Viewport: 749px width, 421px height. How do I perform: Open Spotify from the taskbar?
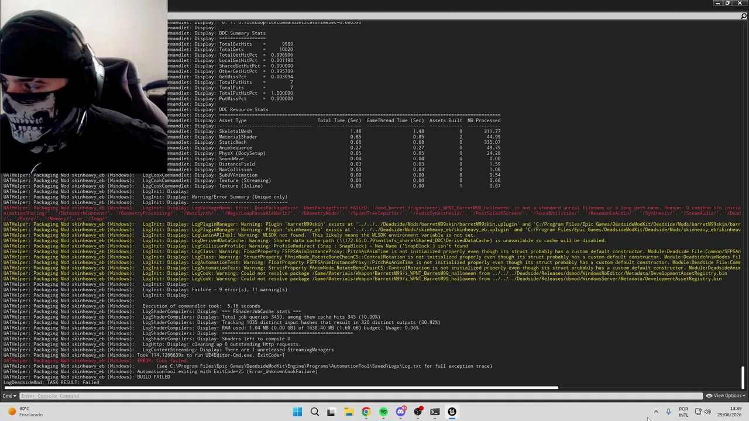tap(383, 412)
